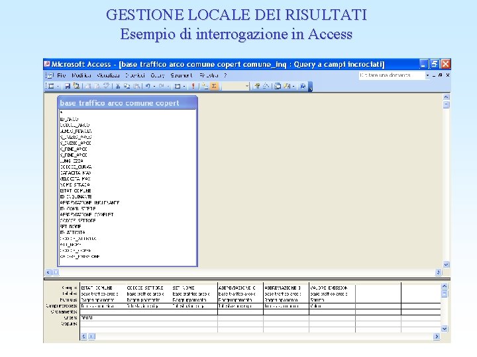The height and width of the screenshot is (357, 477).
Task: Click design grid vertical scrollbar down arrow
Action: [445, 329]
